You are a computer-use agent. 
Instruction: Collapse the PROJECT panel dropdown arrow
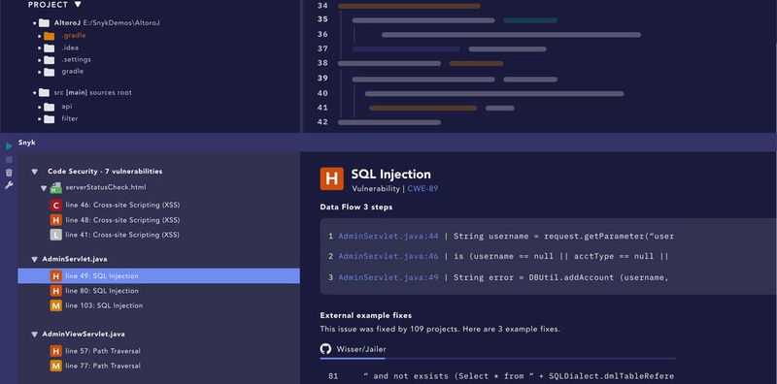(x=78, y=5)
